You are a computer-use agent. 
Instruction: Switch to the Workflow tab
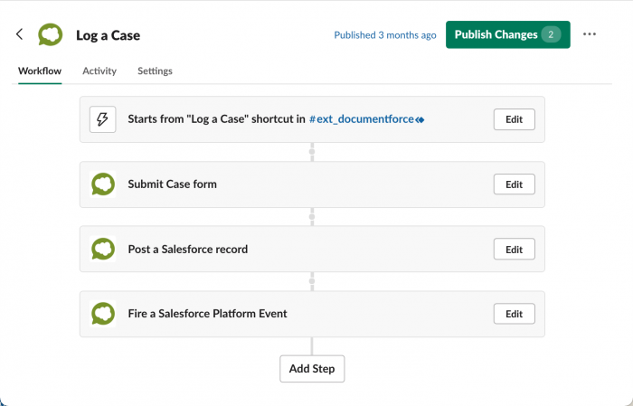[x=40, y=71]
